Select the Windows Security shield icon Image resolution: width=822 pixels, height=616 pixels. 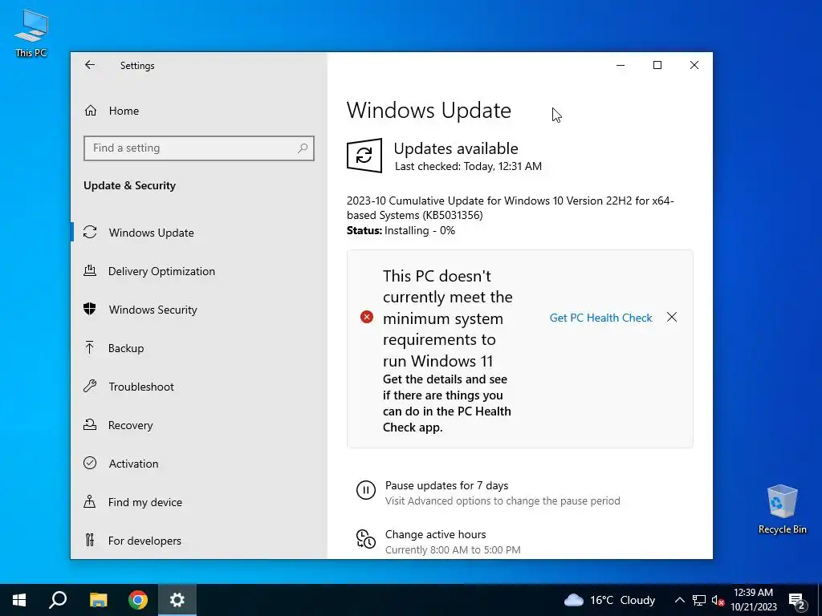[90, 309]
